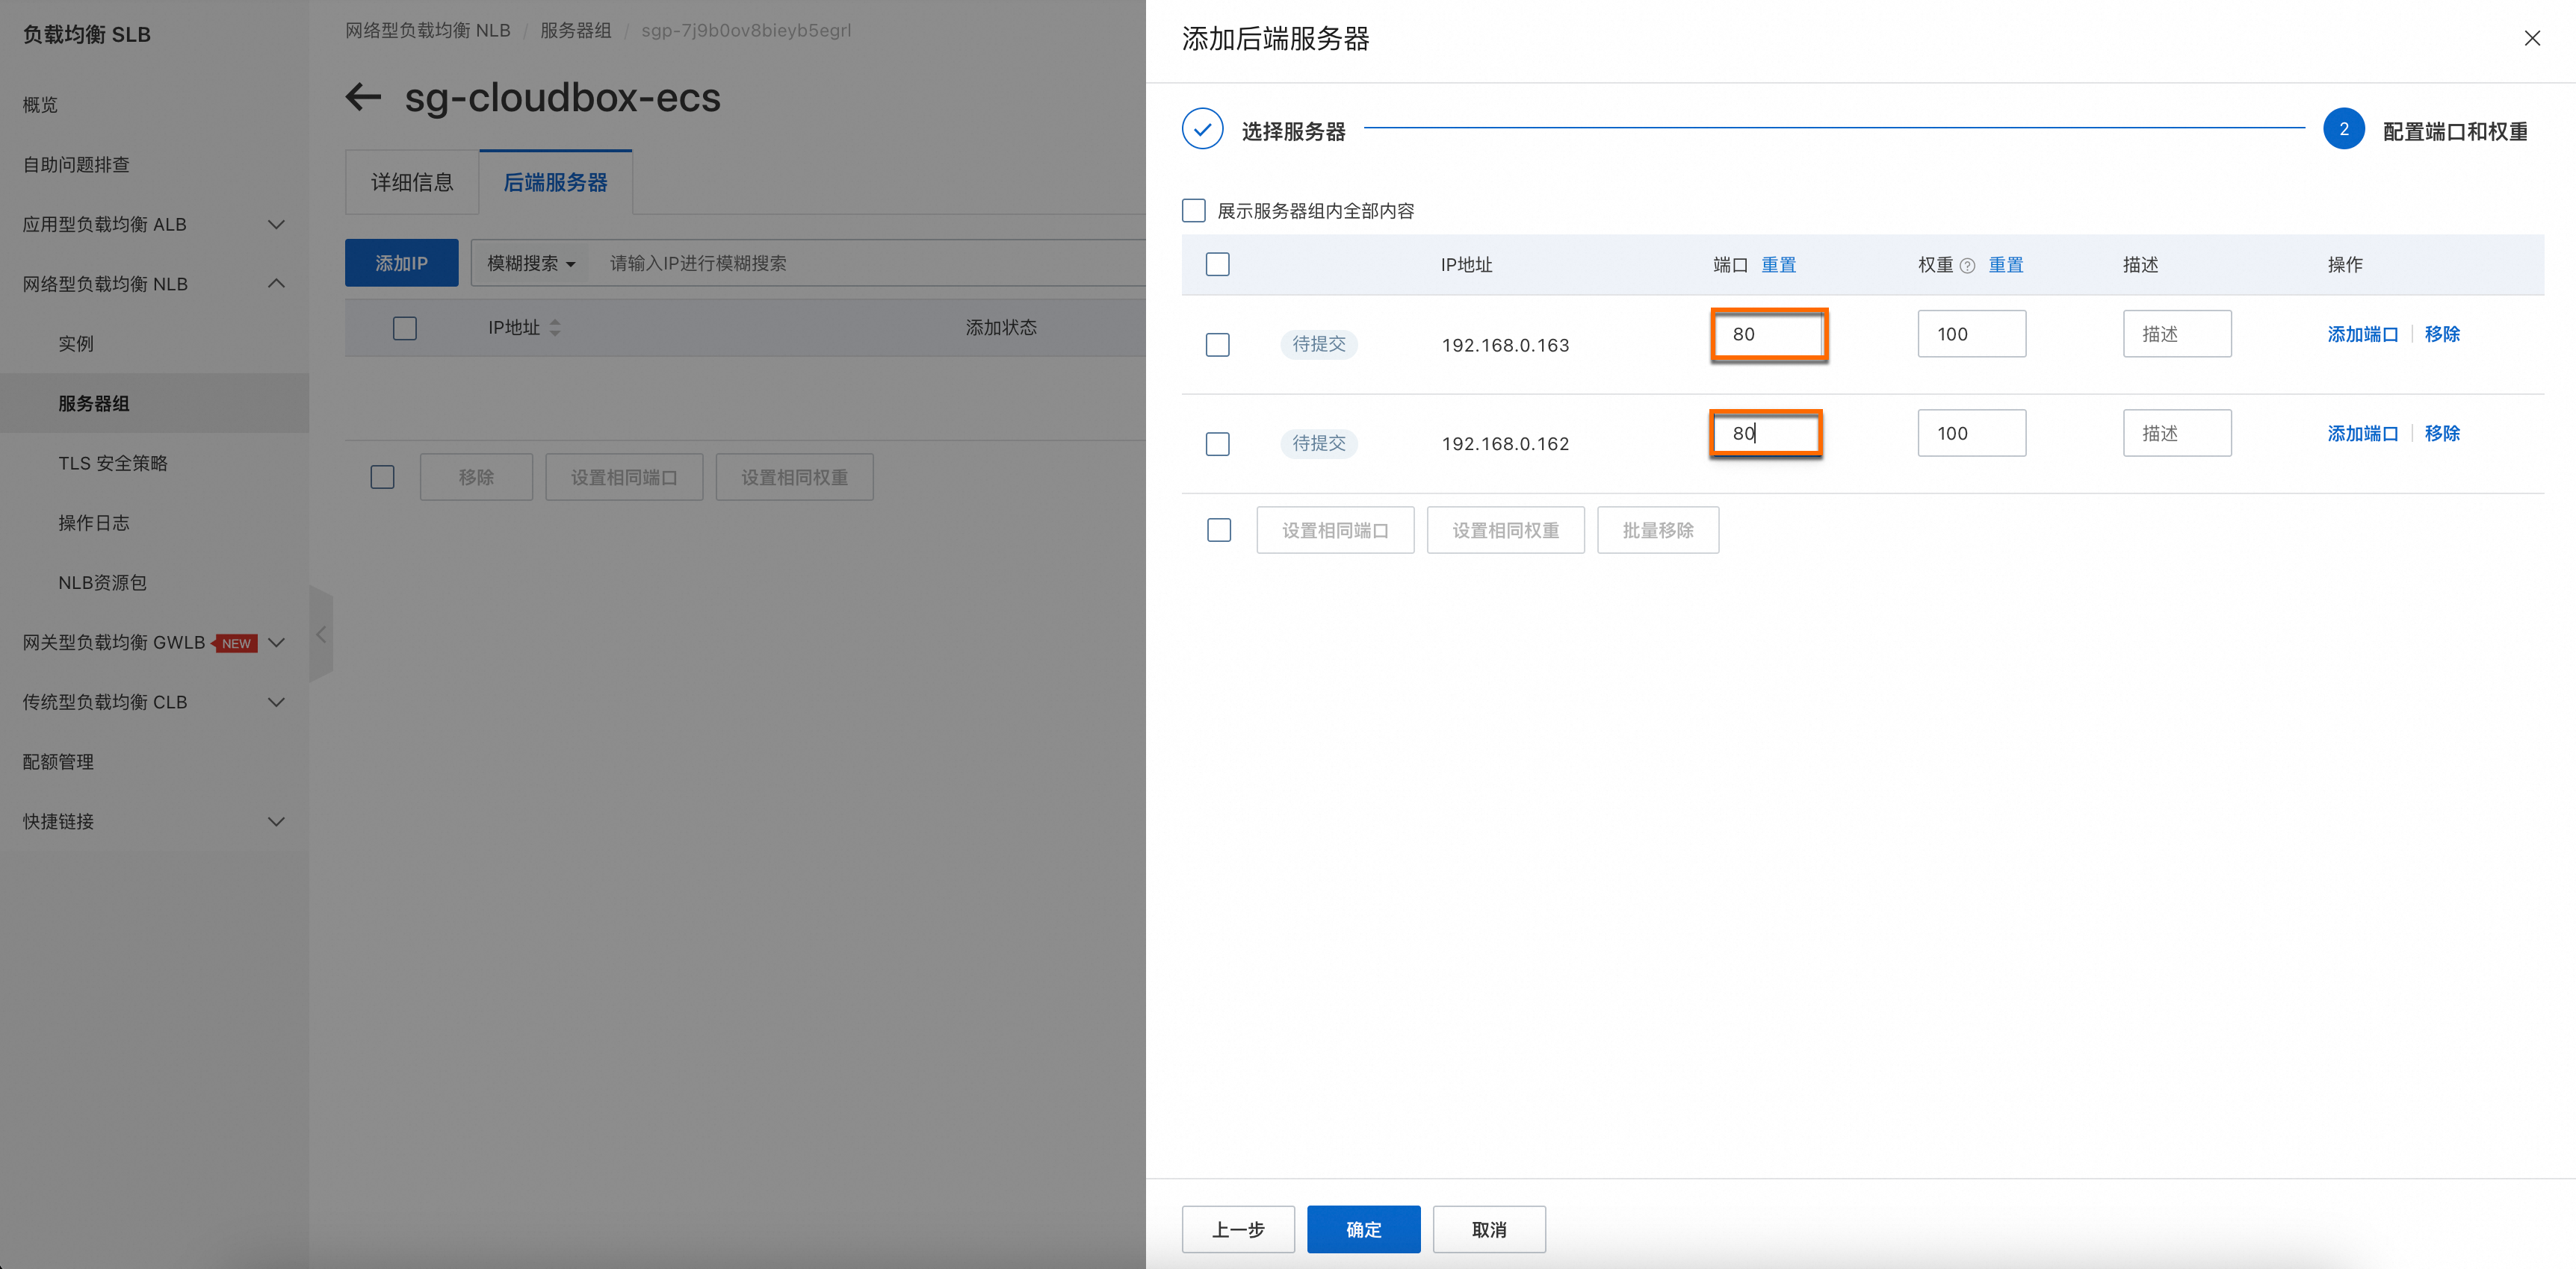Collapse the sidebar with the edge handle
This screenshot has width=2576, height=1269.
tap(321, 634)
